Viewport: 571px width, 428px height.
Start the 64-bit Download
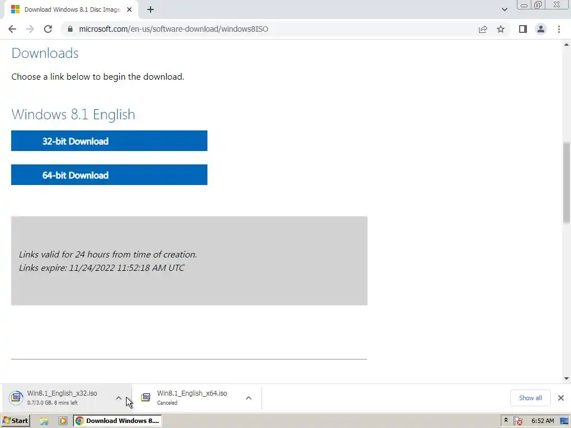point(109,174)
